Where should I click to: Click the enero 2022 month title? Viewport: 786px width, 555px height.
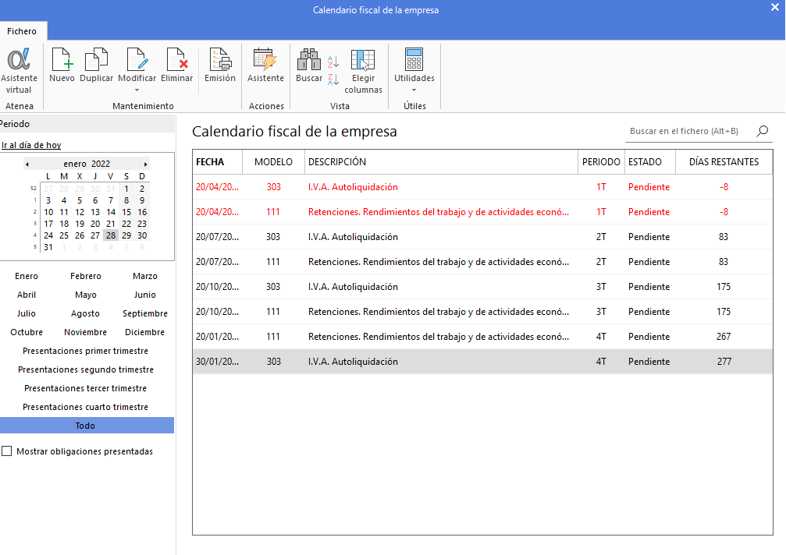(87, 164)
